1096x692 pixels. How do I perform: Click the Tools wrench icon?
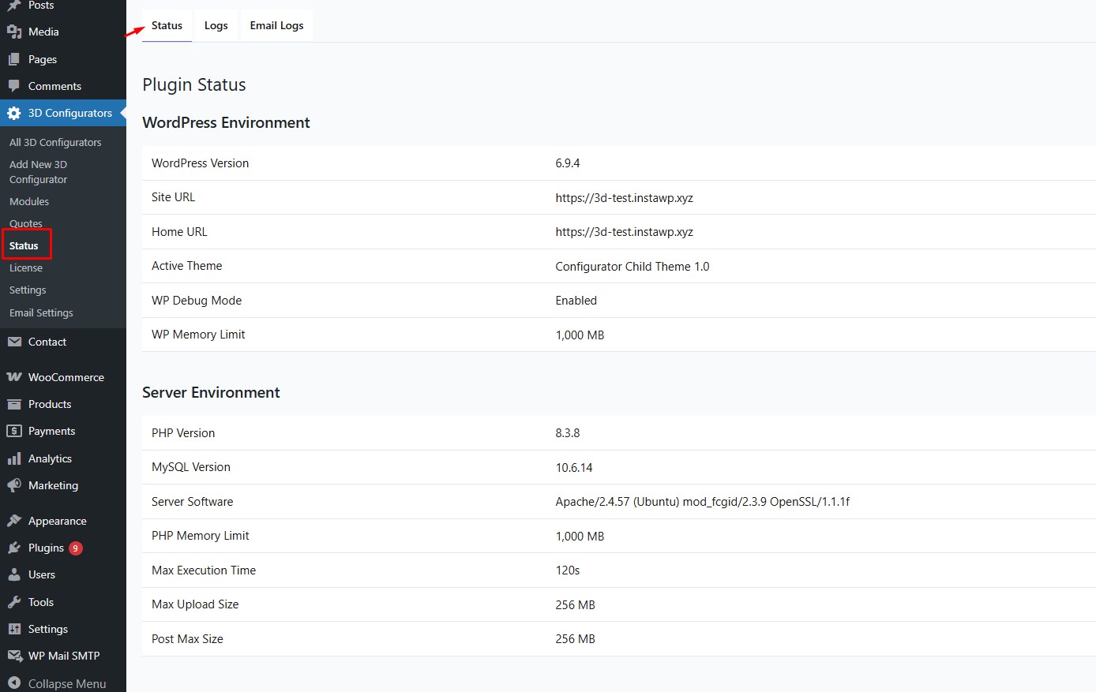(14, 602)
